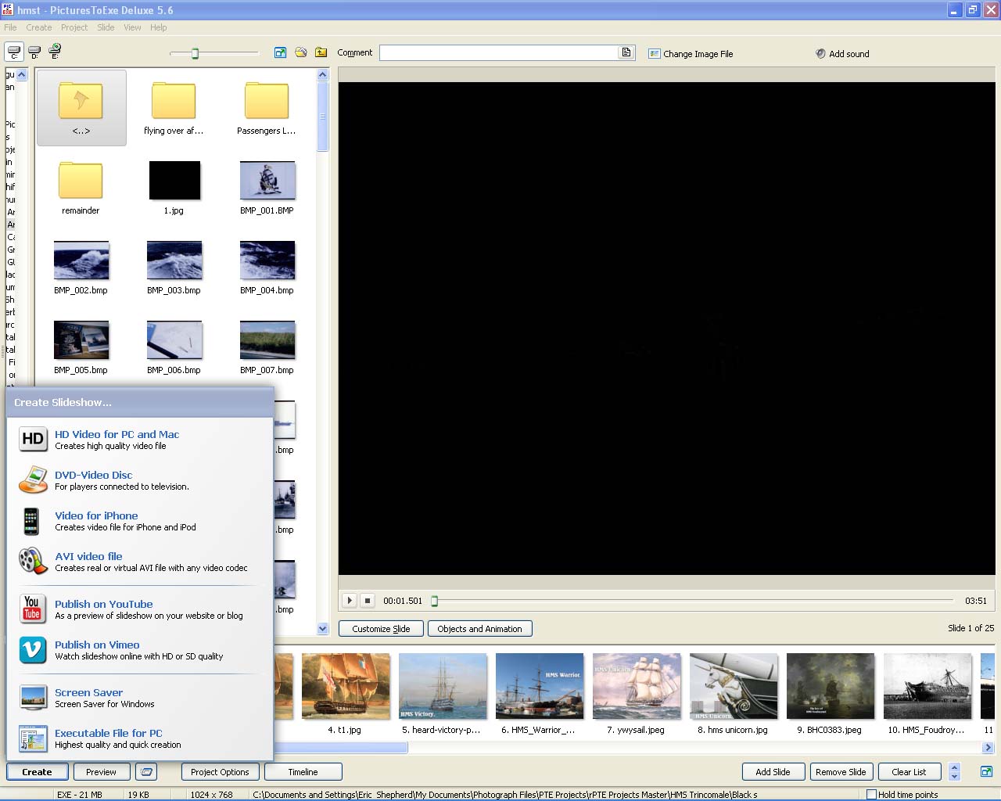Select the C: drive icon
Image resolution: width=1001 pixels, height=801 pixels.
[x=14, y=52]
